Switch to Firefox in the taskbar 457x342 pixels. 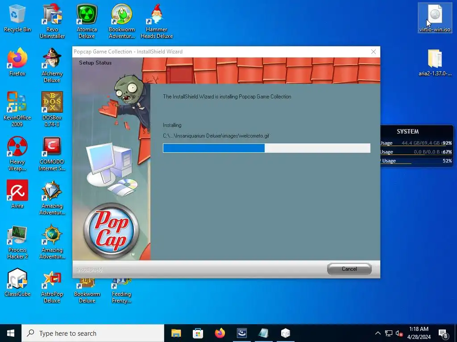coord(220,333)
